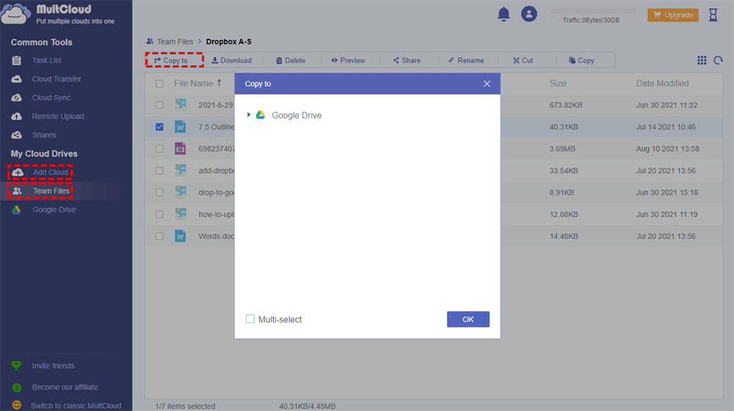Click Copy to in toolbar
This screenshot has width=734, height=411.
[x=171, y=60]
